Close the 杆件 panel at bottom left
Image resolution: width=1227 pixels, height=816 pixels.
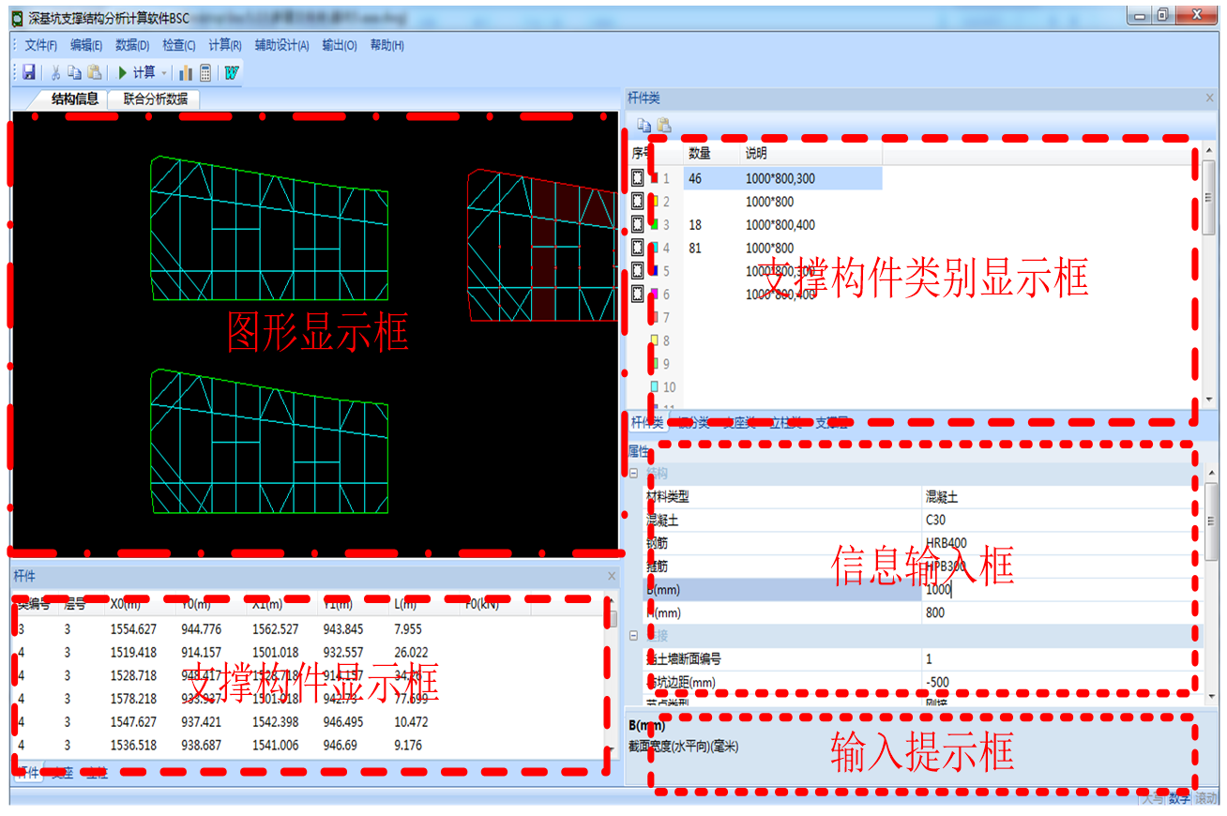tap(612, 576)
